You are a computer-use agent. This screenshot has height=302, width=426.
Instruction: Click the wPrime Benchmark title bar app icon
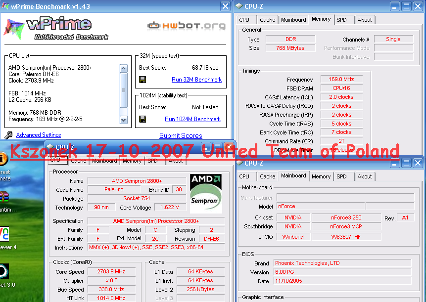tap(5, 5)
